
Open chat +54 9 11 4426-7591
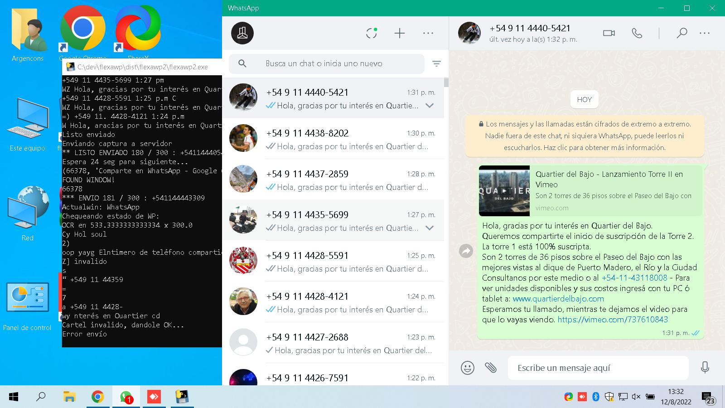coord(333,374)
